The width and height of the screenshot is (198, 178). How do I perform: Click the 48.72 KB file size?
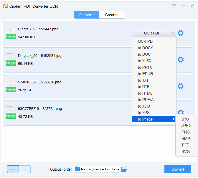coord(25,117)
